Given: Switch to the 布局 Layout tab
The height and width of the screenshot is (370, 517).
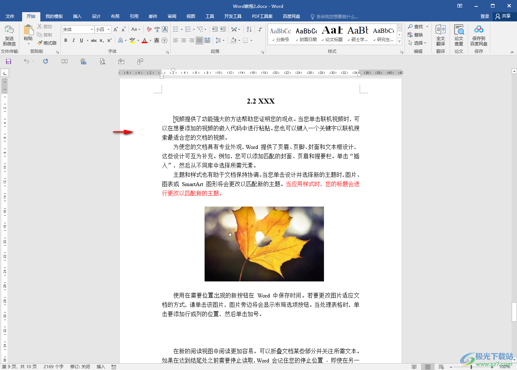Looking at the screenshot, I should point(115,16).
